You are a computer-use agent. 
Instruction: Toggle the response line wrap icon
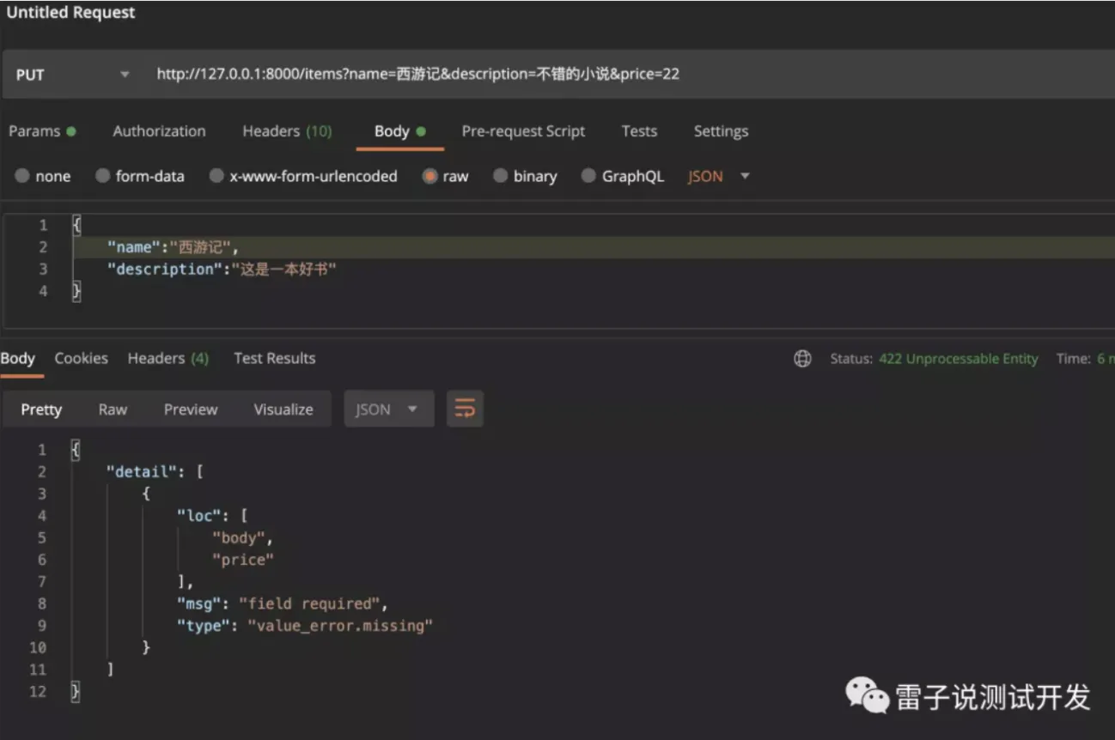[x=465, y=409]
